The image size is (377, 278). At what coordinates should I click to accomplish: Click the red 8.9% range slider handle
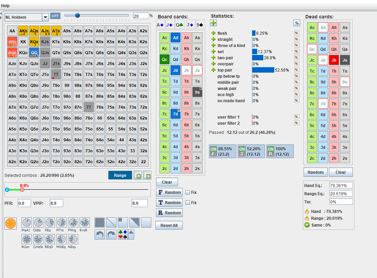tap(22, 190)
